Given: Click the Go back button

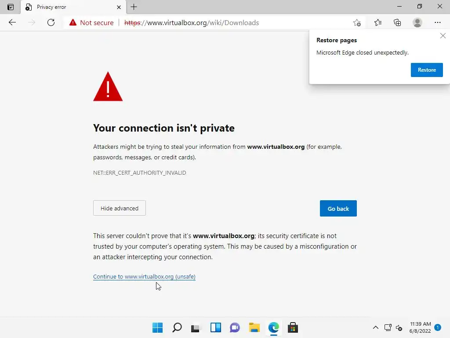Looking at the screenshot, I should tap(338, 209).
